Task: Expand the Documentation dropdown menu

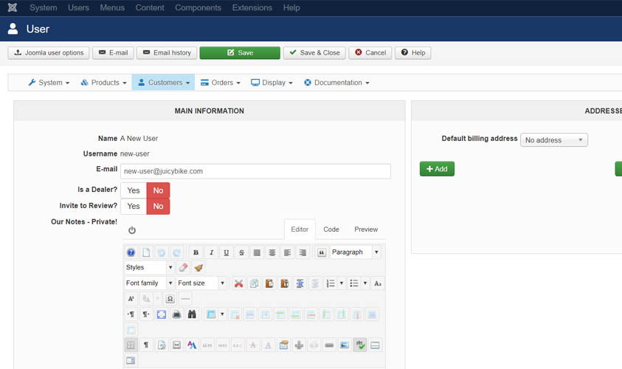Action: click(x=336, y=83)
